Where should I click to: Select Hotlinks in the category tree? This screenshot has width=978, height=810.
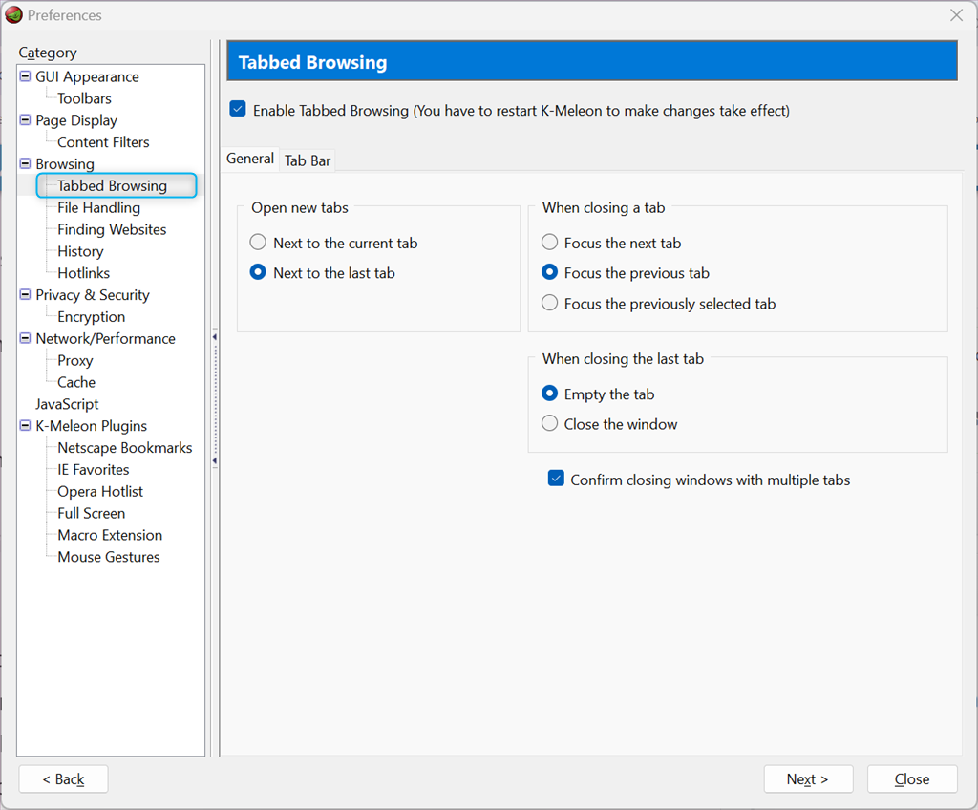pos(84,273)
